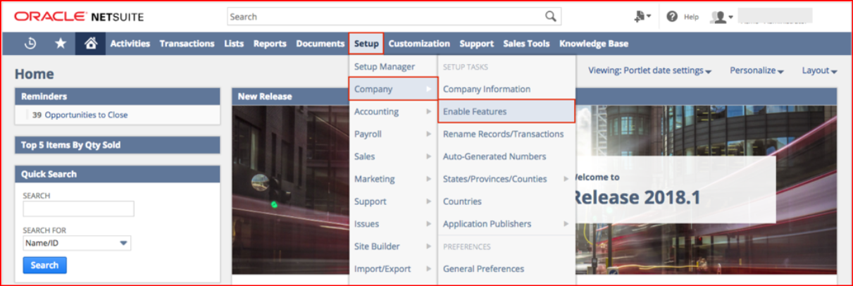This screenshot has width=853, height=286.
Task: Click the Quick Search text field
Action: (78, 209)
